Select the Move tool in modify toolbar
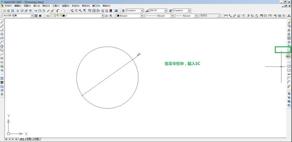Image resolution: width=292 pixels, height=142 pixels. tap(289, 42)
